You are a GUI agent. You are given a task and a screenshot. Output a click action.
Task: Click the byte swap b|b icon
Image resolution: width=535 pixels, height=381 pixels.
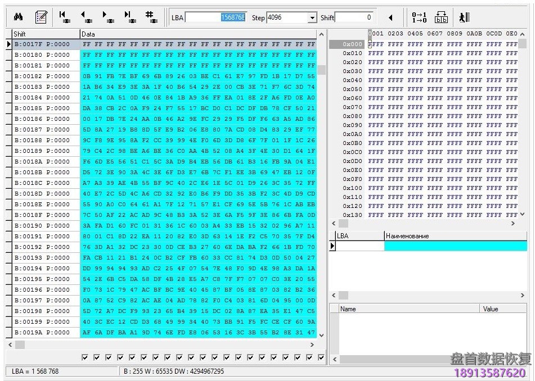pyautogui.click(x=442, y=17)
